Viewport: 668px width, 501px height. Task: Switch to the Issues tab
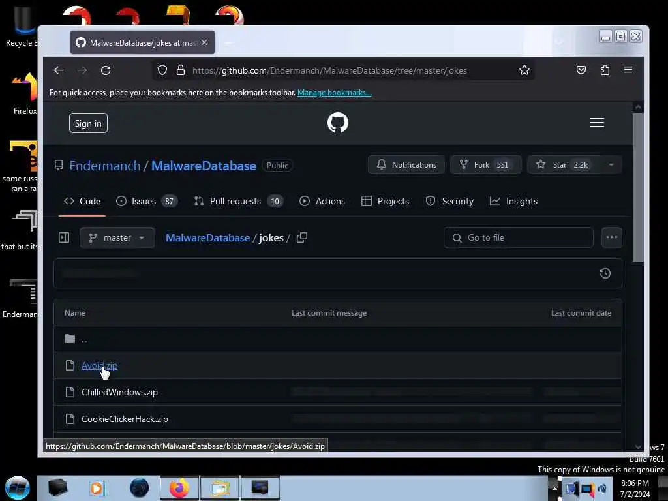147,201
